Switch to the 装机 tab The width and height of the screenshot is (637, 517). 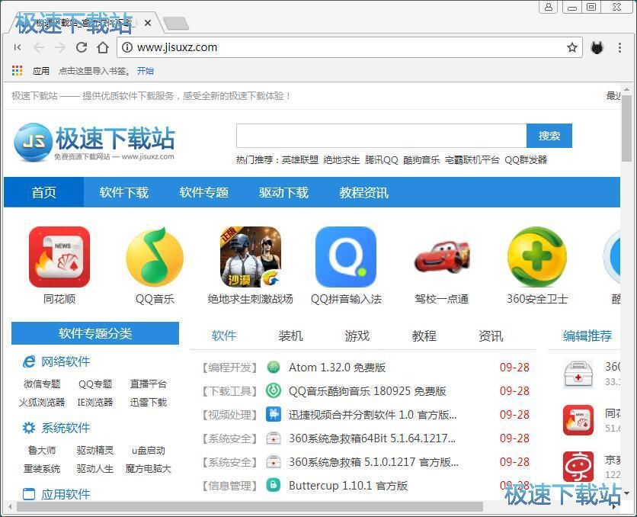290,336
